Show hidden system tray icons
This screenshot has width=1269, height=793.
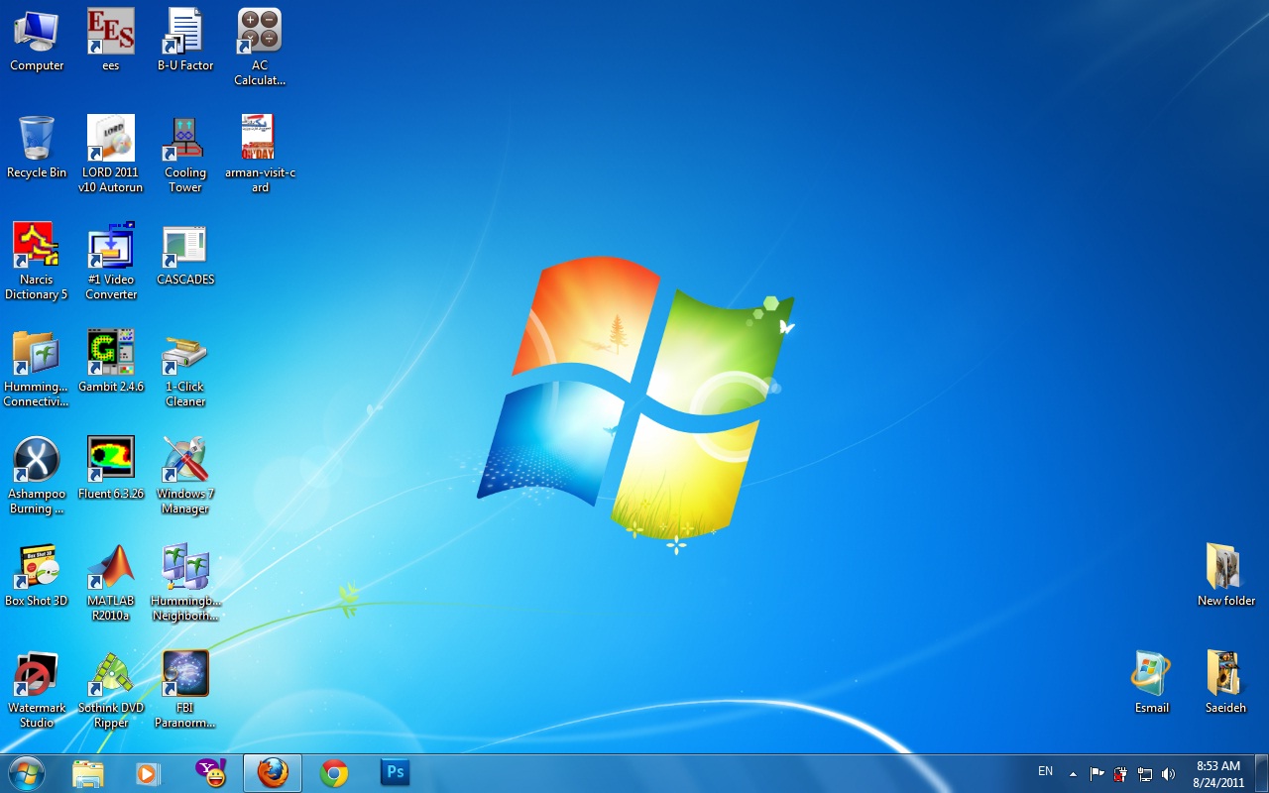tap(1073, 774)
